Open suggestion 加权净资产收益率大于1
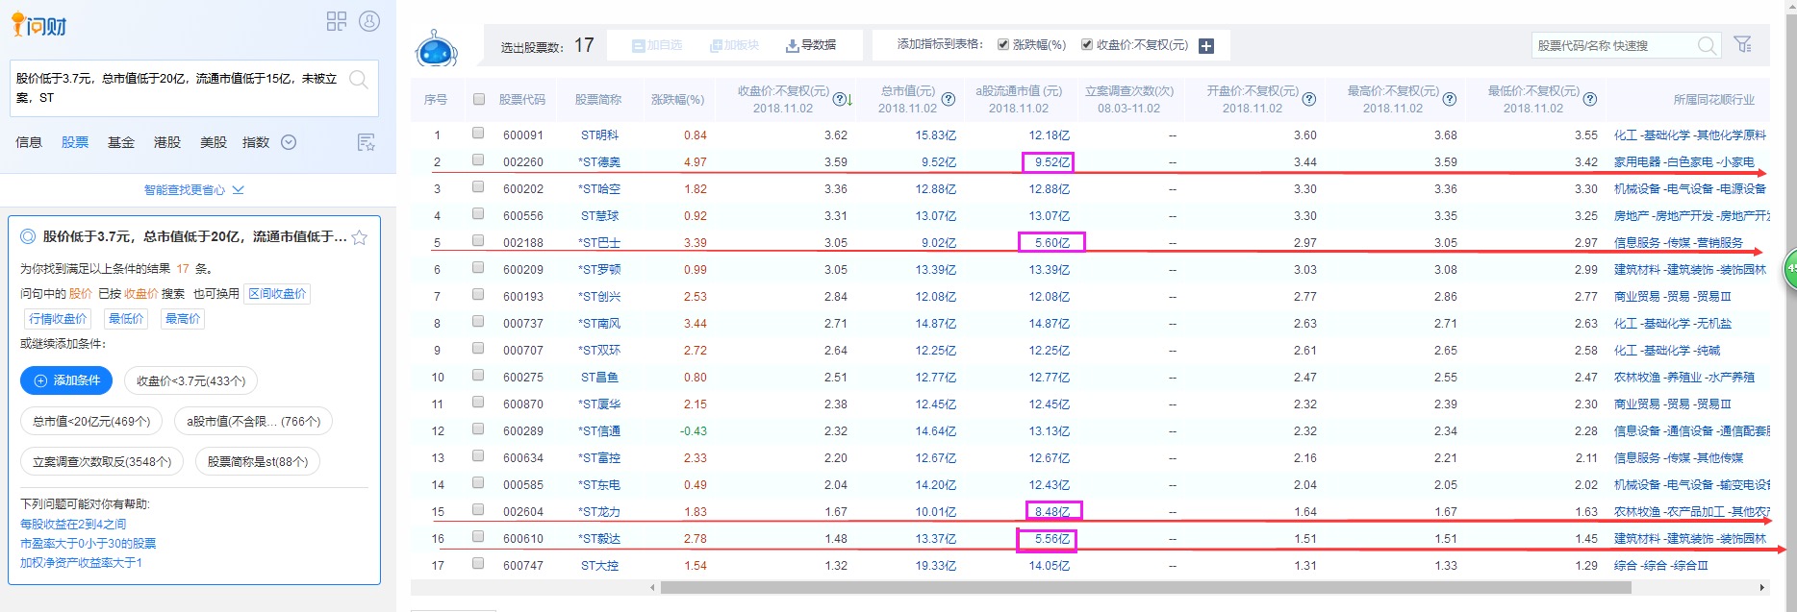The width and height of the screenshot is (1797, 612). click(81, 563)
